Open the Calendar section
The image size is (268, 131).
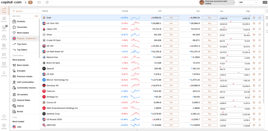4,65
